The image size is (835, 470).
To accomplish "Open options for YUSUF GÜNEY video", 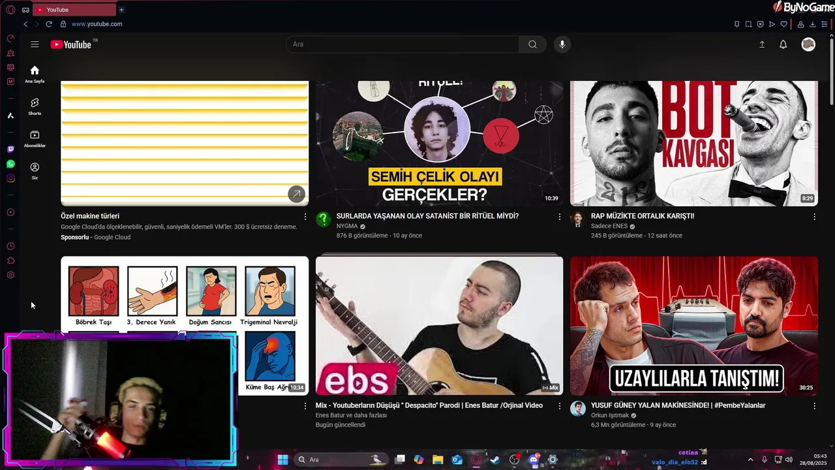I will coord(814,406).
